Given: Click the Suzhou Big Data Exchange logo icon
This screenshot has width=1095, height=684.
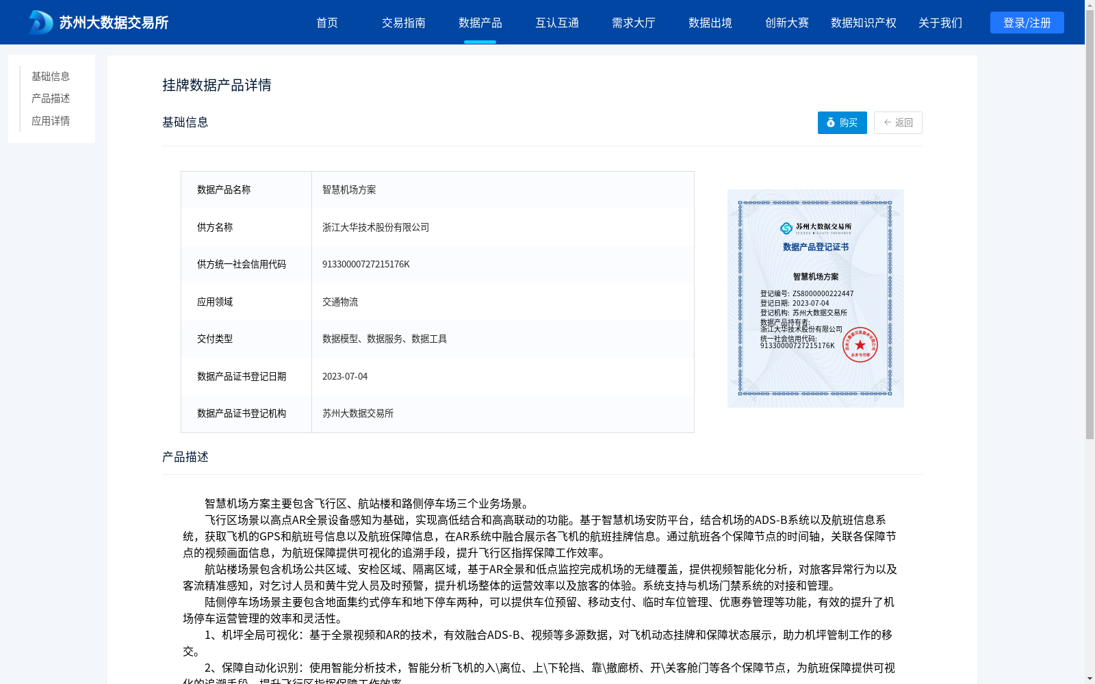Looking at the screenshot, I should (x=41, y=23).
